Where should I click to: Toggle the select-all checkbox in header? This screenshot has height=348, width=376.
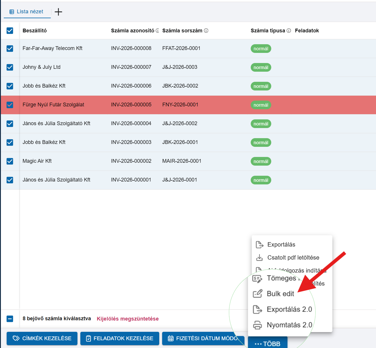coord(10,31)
